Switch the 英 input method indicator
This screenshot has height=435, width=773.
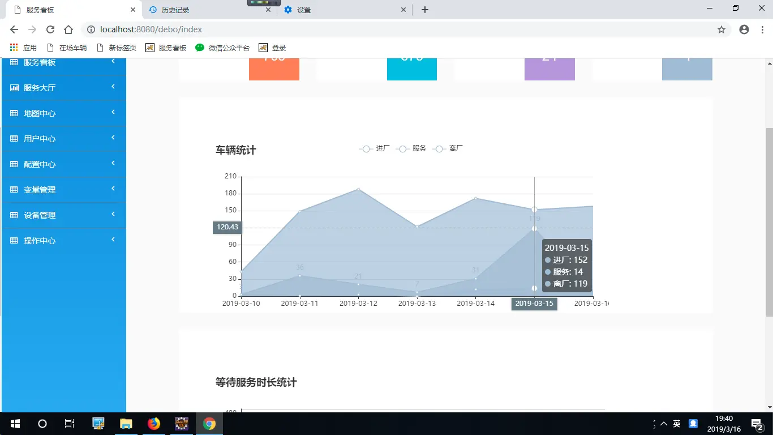click(x=677, y=424)
